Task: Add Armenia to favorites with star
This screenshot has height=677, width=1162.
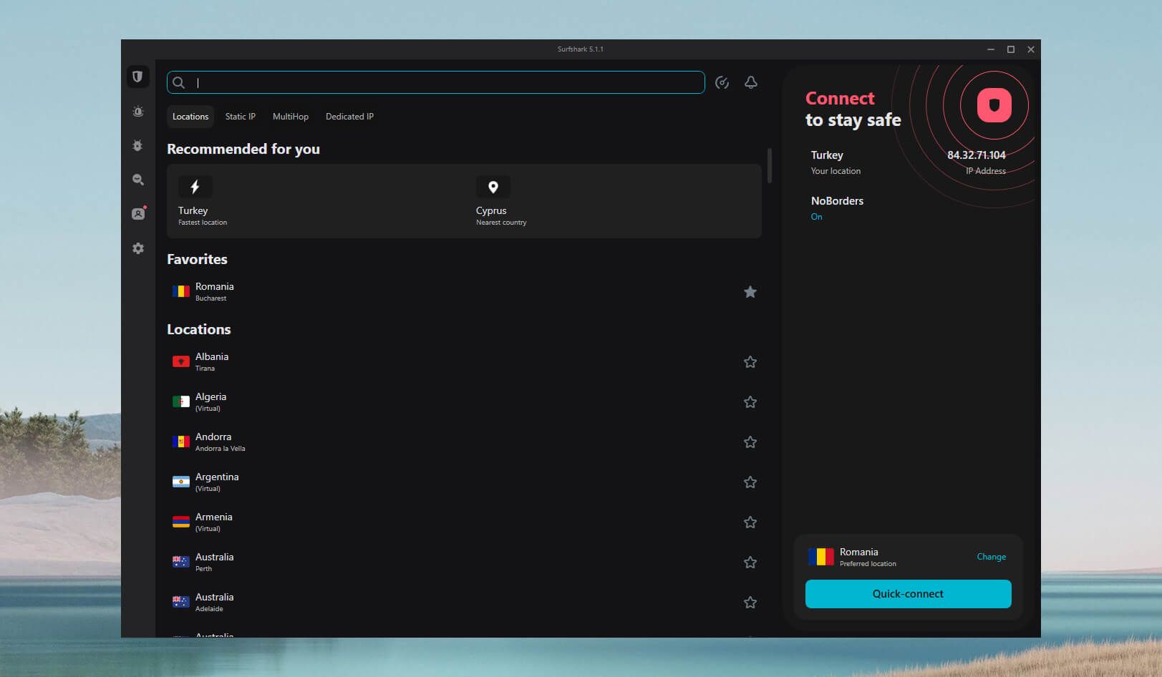Action: [x=750, y=522]
